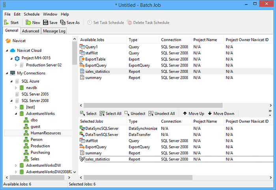Image resolution: width=276 pixels, height=190 pixels.
Task: Expand the navdb database node
Action: click(x=16, y=88)
